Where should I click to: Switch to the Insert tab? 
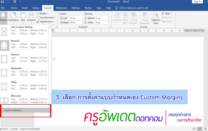[x=25, y=8]
